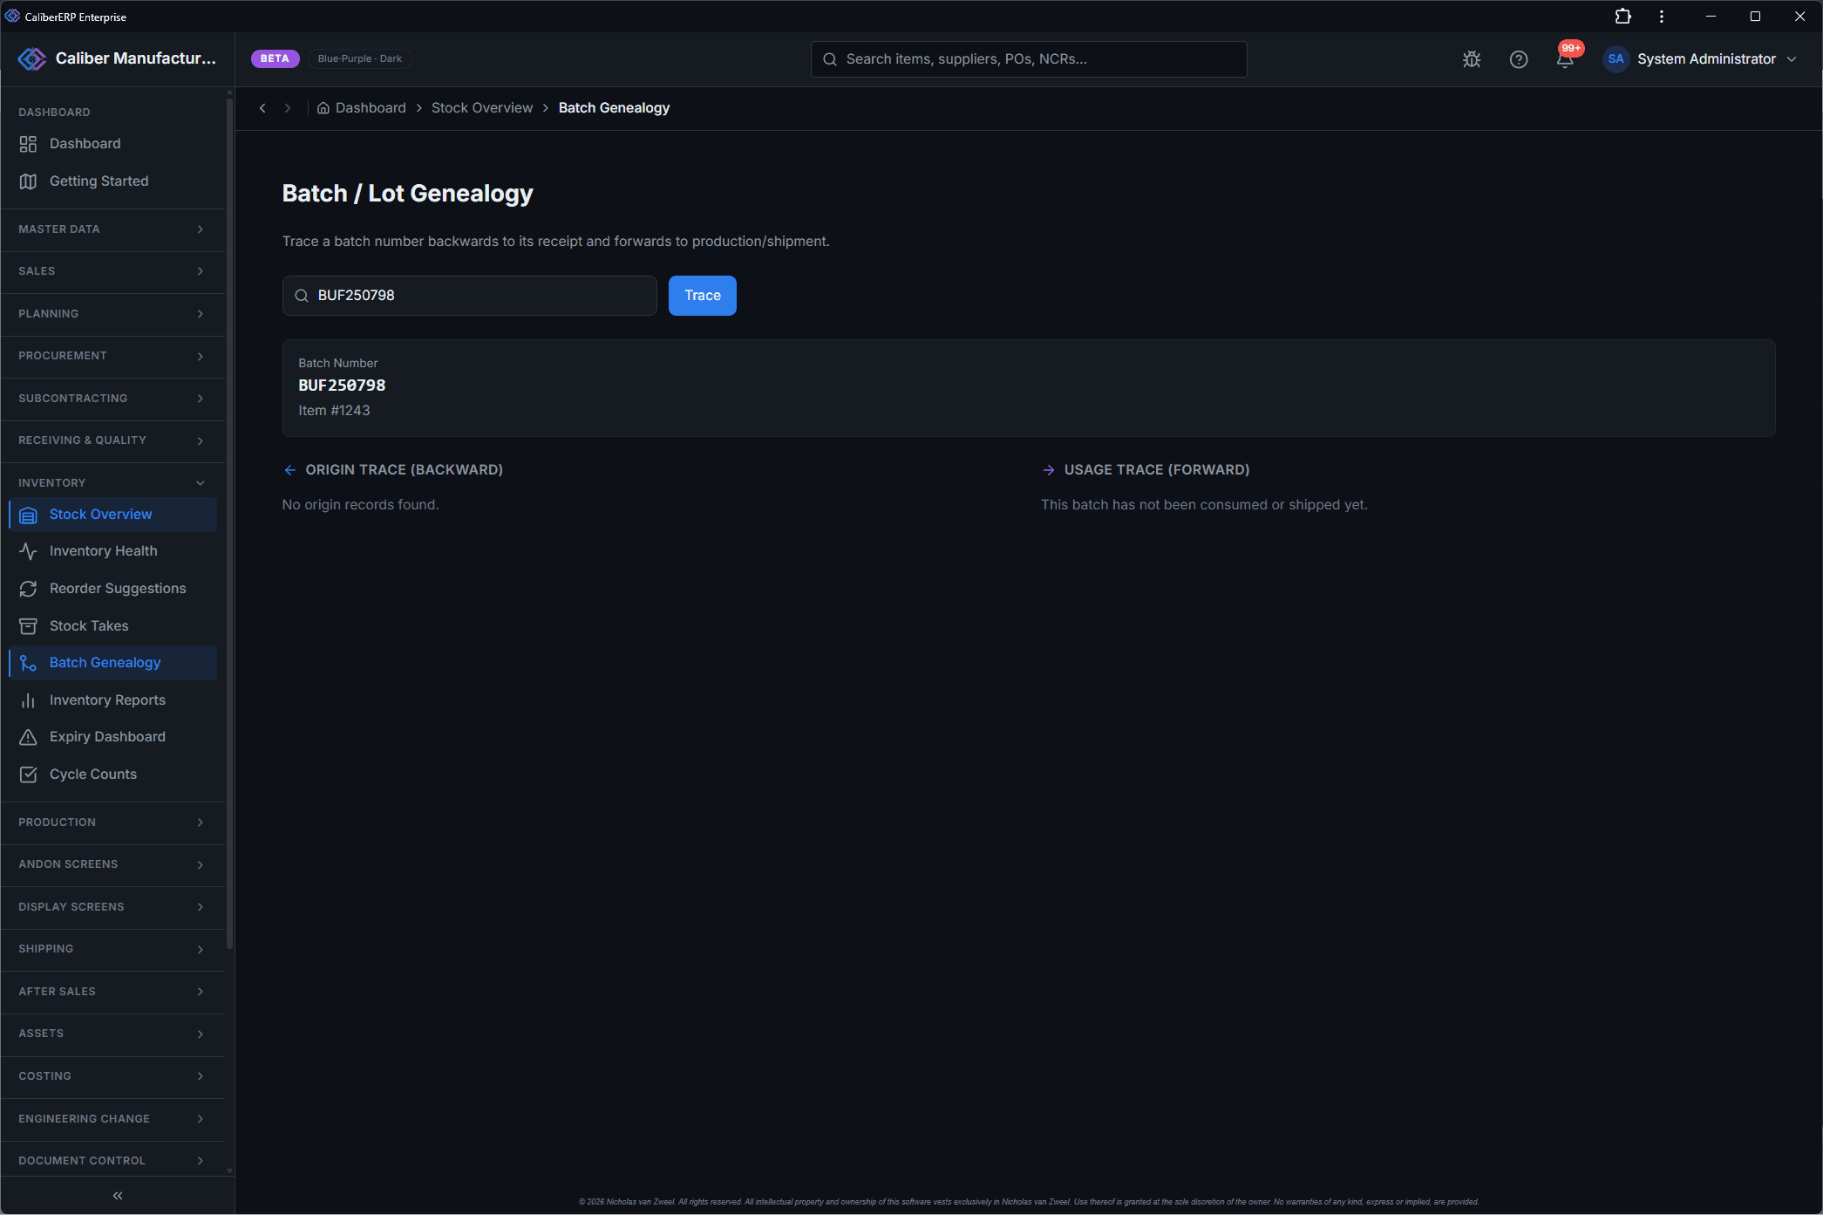Expand the Planning section
Image resolution: width=1823 pixels, height=1215 pixels.
113,314
